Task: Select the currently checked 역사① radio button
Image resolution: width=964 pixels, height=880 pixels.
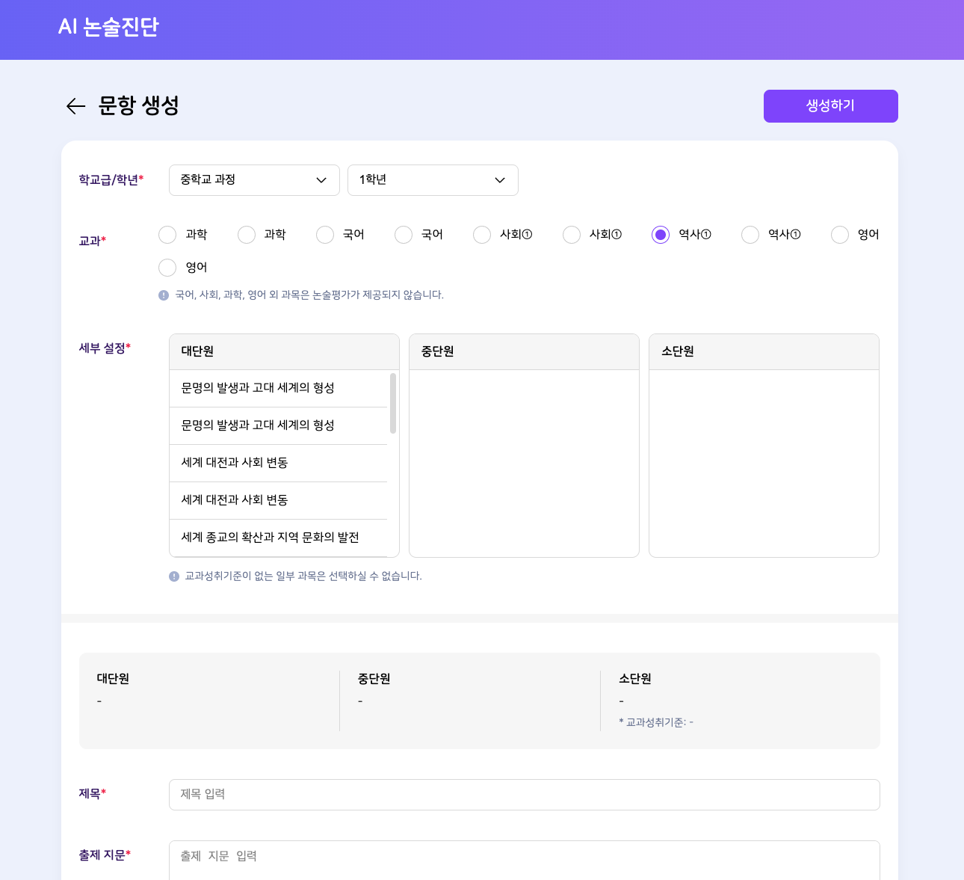Action: [x=661, y=235]
